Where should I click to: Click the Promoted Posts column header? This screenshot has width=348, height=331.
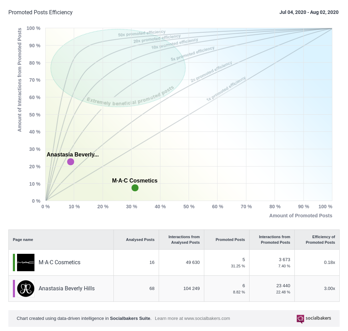[230, 240]
